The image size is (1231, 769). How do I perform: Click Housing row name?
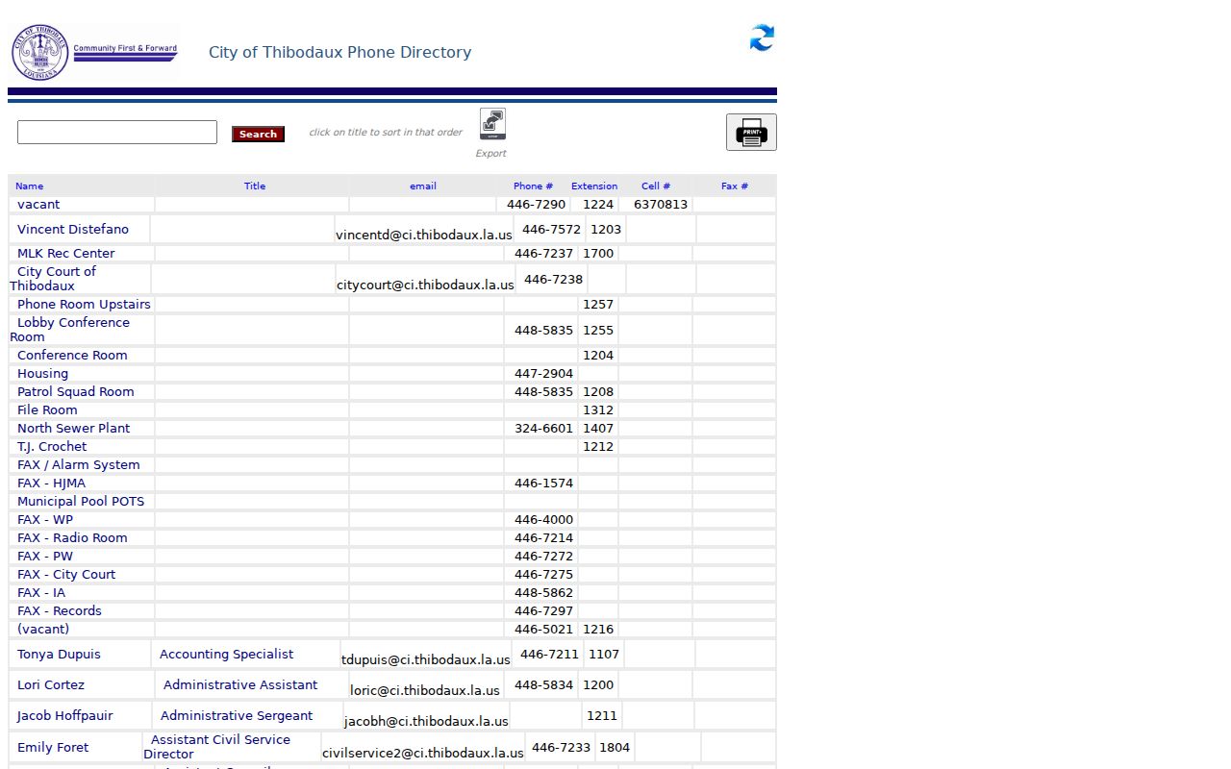pyautogui.click(x=43, y=374)
